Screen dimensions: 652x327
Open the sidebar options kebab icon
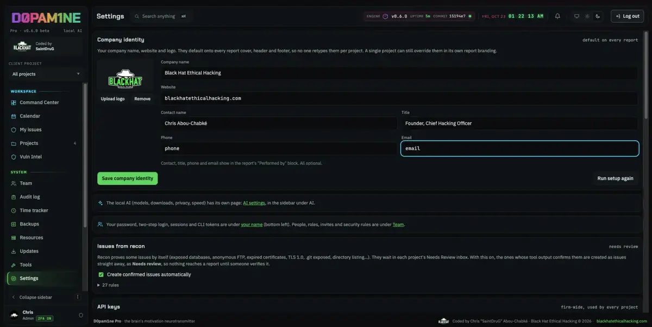(78, 297)
